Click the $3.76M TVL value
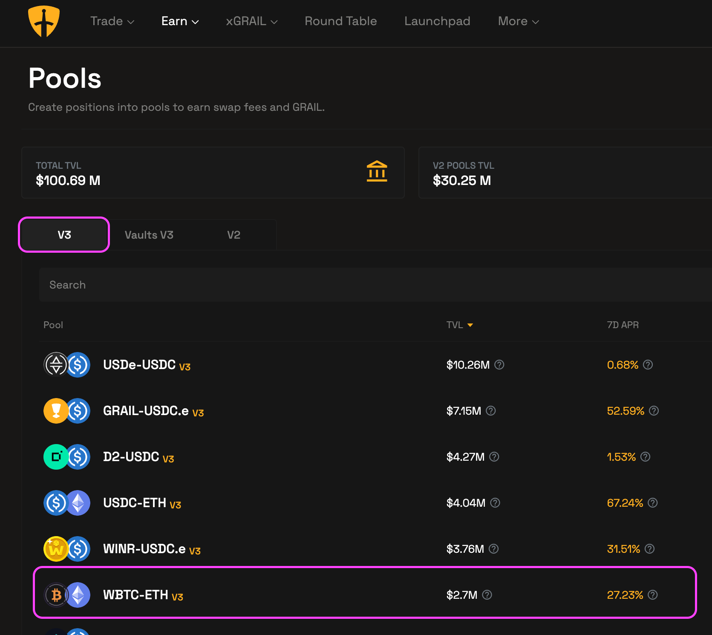 click(x=465, y=549)
